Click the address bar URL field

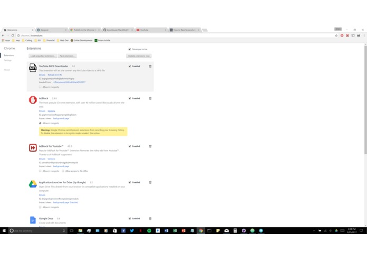point(175,35)
